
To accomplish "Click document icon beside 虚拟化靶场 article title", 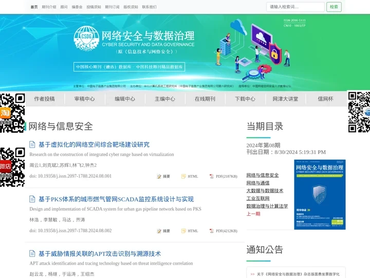I will point(32,145).
